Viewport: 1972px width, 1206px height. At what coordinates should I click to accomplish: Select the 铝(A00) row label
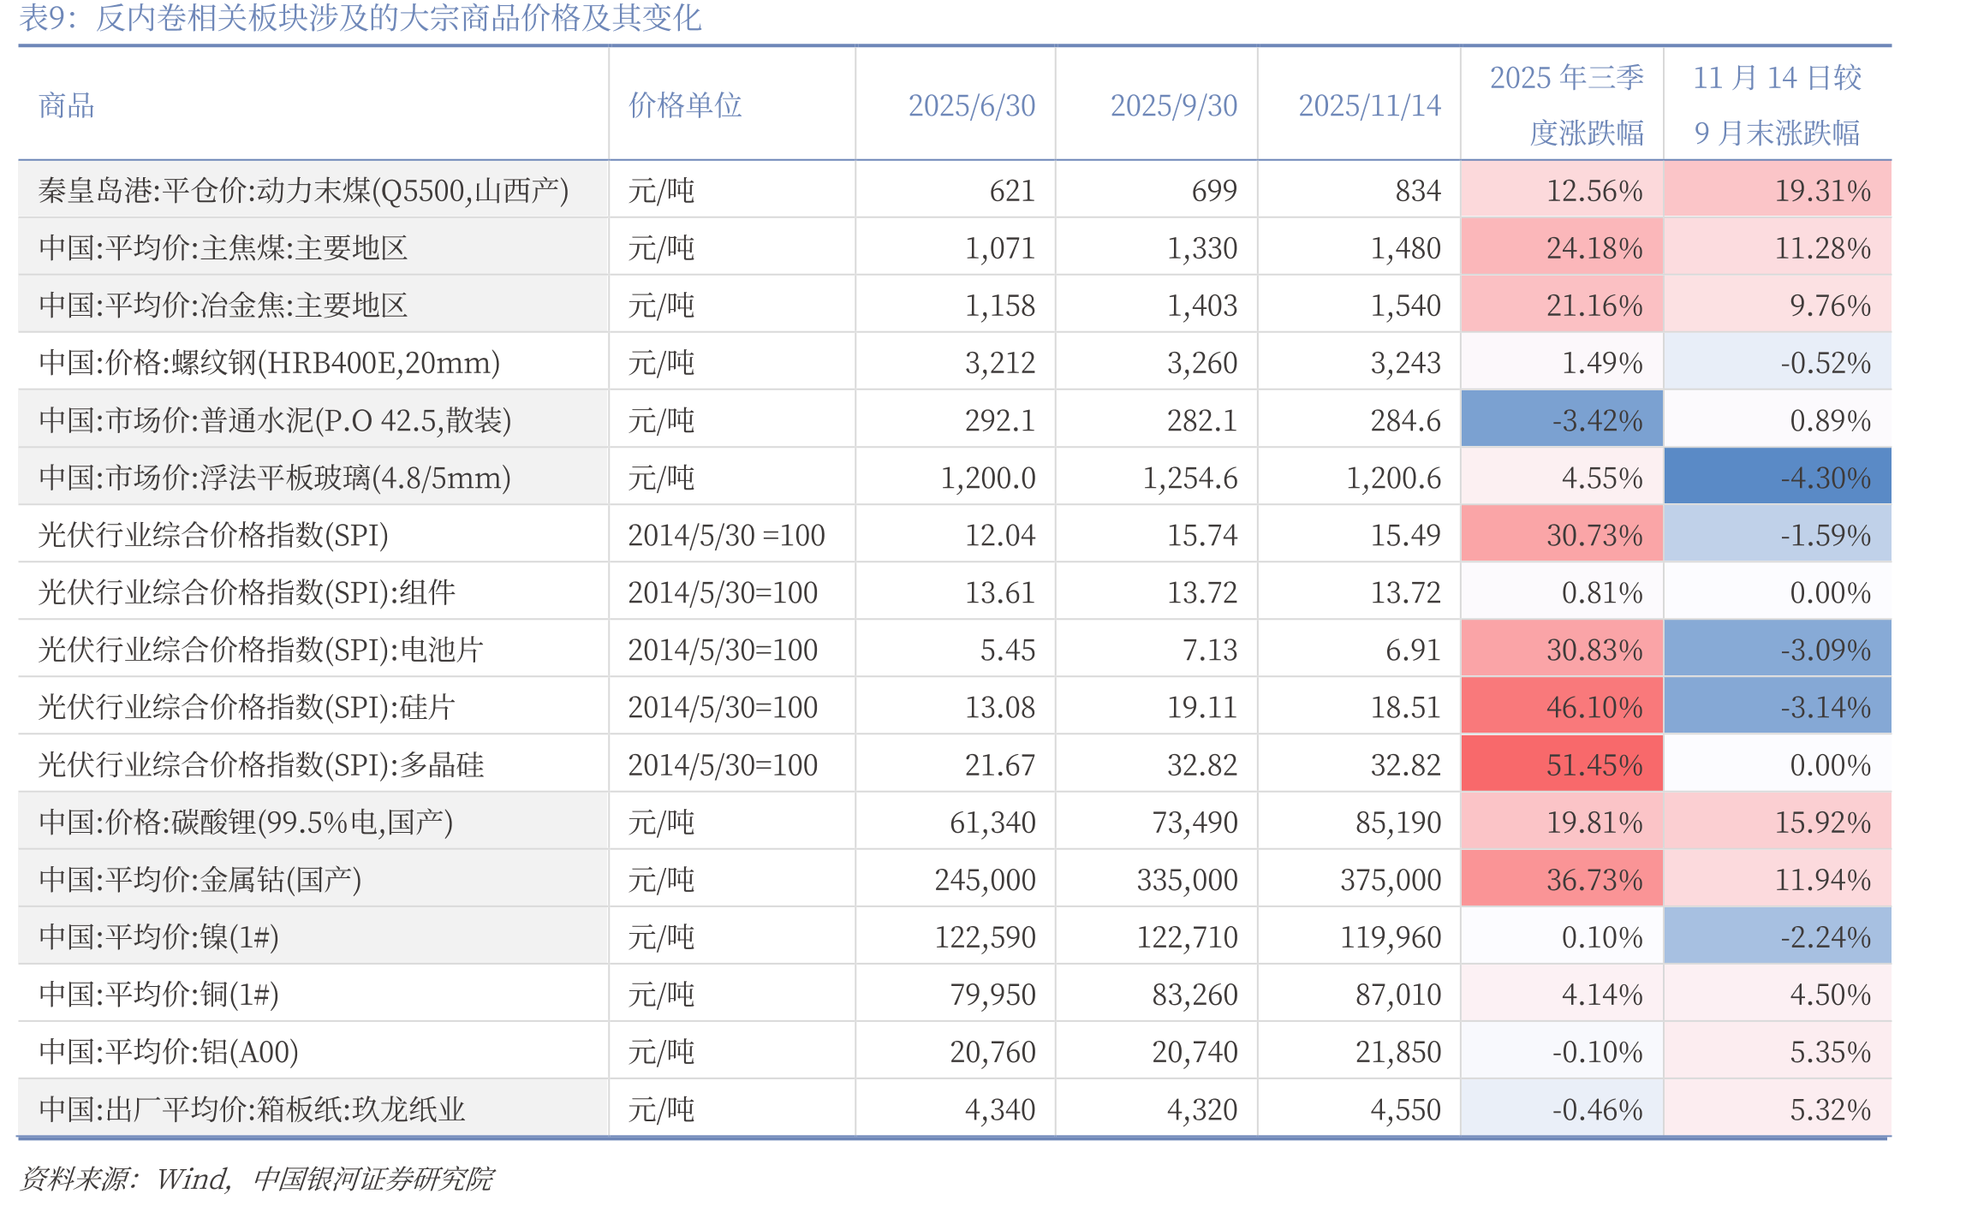(x=169, y=1051)
